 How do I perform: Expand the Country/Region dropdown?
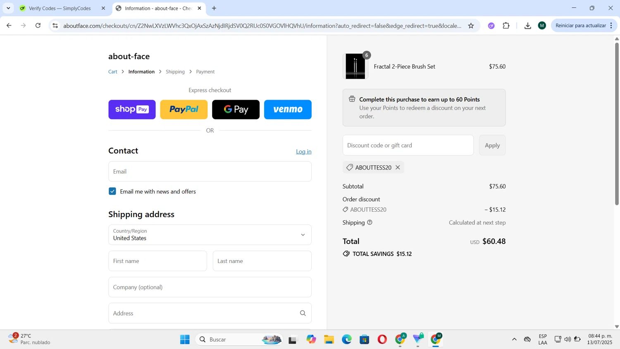[210, 235]
